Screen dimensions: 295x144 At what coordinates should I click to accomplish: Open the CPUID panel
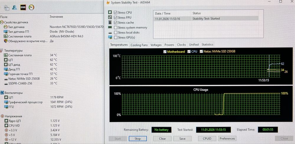pyautogui.click(x=207, y=138)
